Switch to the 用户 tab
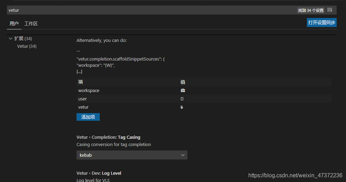The height and width of the screenshot is (182, 346). (14, 24)
